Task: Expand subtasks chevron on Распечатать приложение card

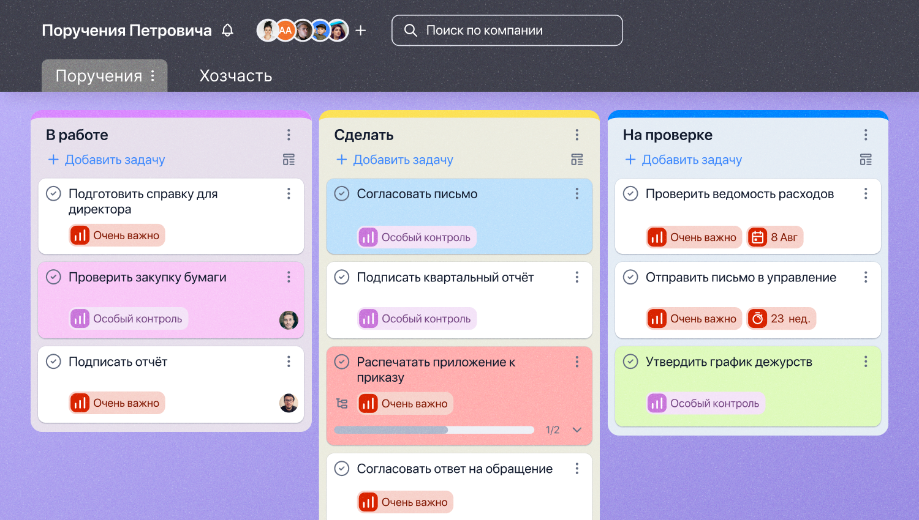Action: pos(577,430)
